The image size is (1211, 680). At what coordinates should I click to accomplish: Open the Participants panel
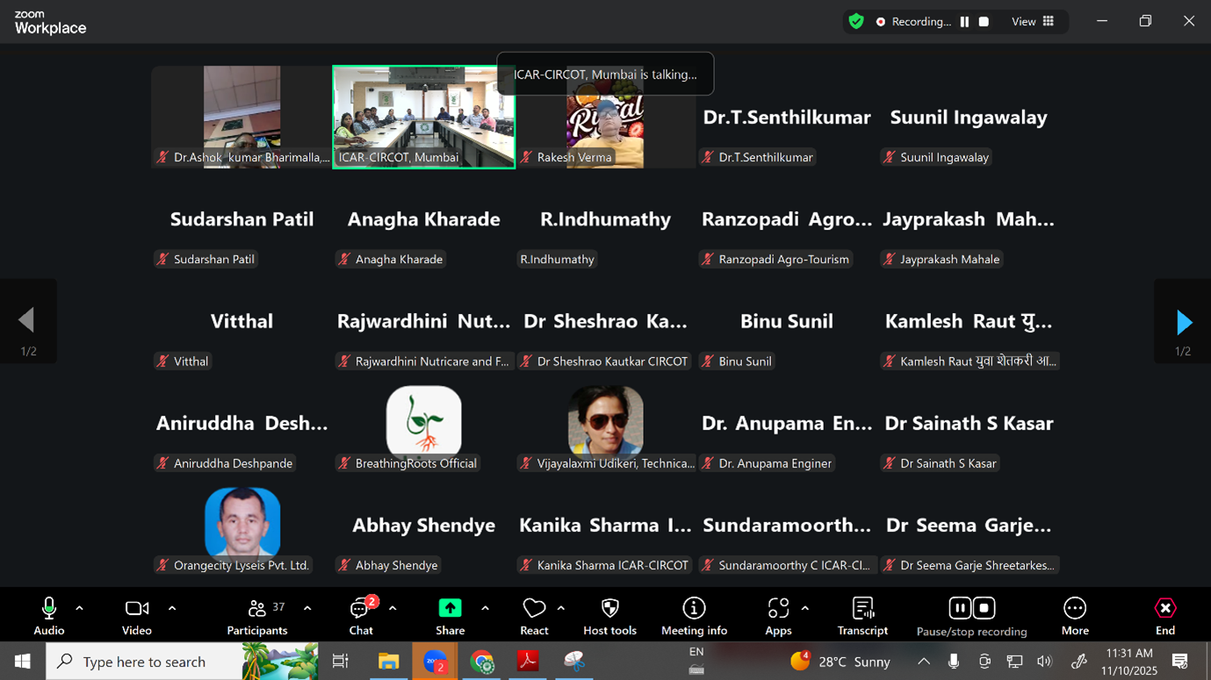[257, 617]
